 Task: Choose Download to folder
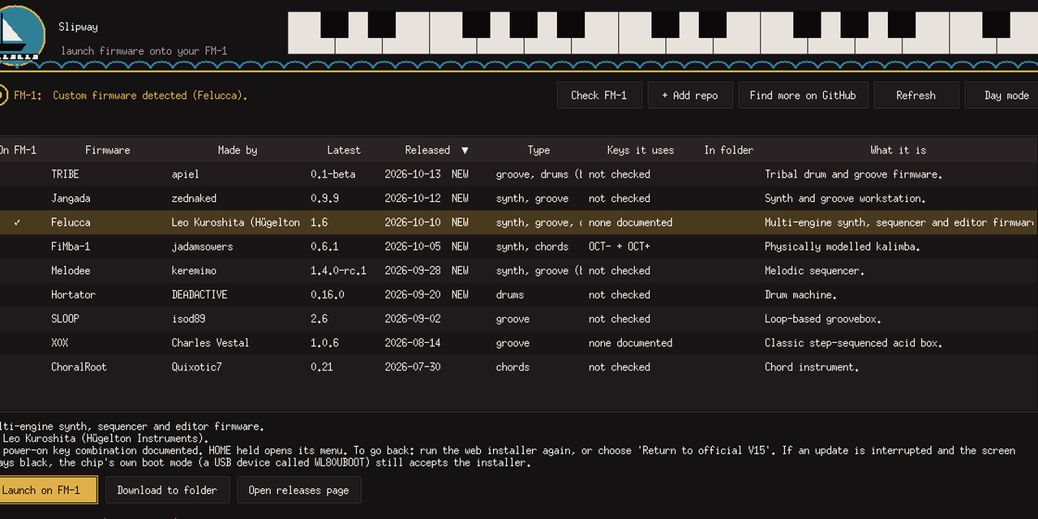coord(167,490)
